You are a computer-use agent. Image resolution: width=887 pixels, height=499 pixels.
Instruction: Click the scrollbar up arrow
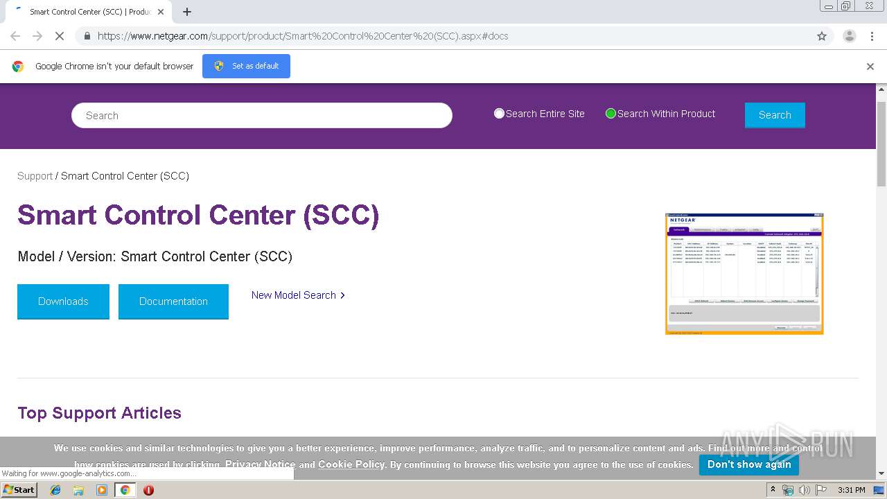pyautogui.click(x=881, y=89)
